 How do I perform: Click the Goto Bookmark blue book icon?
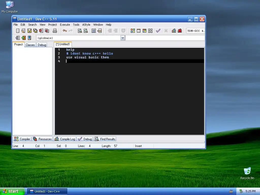29,38
